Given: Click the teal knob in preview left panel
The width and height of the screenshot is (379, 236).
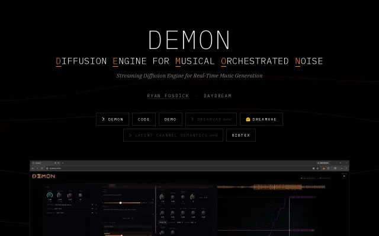Looking at the screenshot, I should 50,195.
